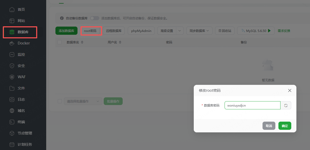Enable 自动备份数据库 switch
The image size is (310, 150).
pyautogui.click(x=94, y=18)
